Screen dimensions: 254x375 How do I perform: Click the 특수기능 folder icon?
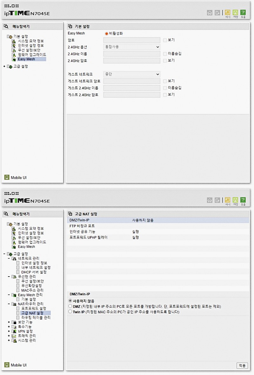coord(14,327)
